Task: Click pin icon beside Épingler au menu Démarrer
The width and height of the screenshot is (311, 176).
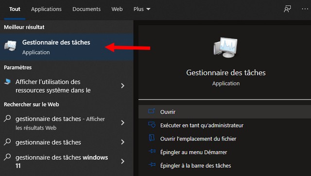Action: pos(152,151)
